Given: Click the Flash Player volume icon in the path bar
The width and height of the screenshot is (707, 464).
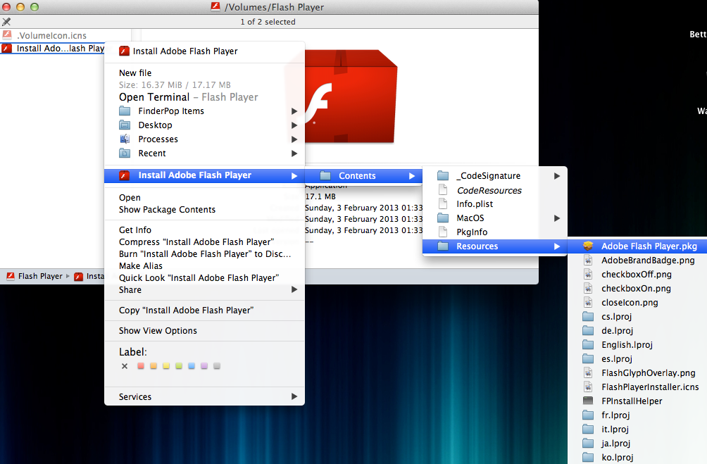Looking at the screenshot, I should (11, 276).
